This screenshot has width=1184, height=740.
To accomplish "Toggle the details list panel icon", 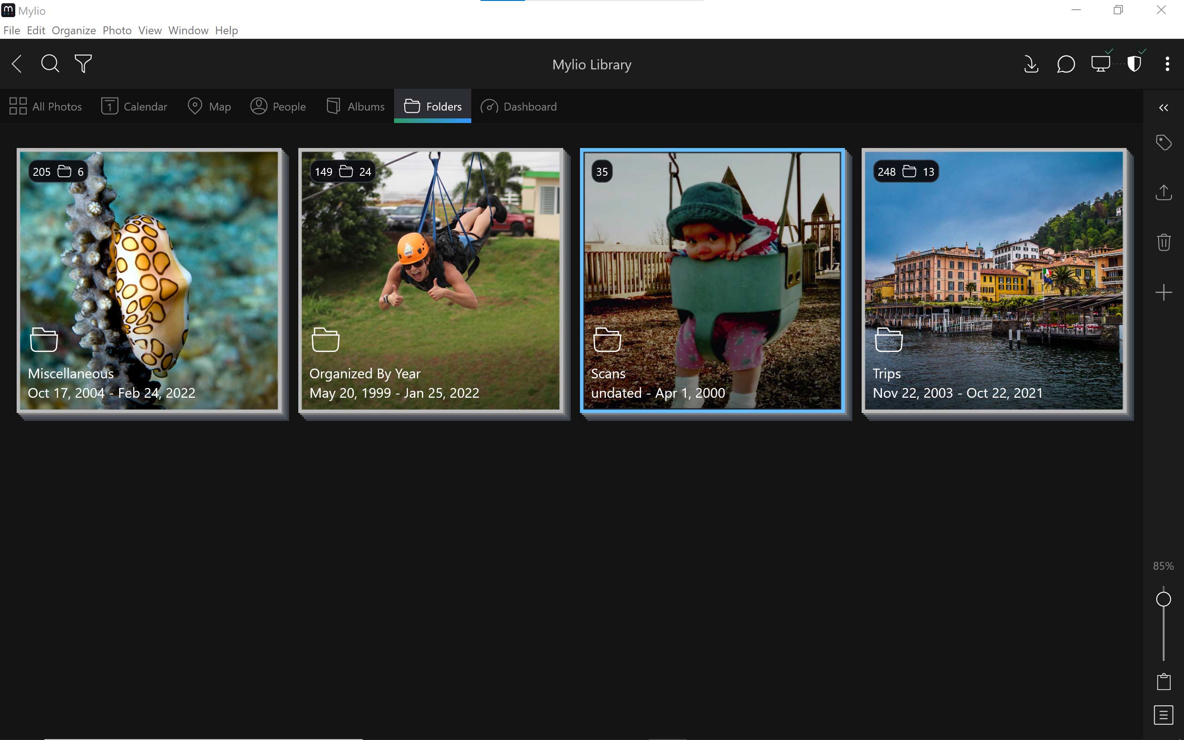I will [1164, 715].
